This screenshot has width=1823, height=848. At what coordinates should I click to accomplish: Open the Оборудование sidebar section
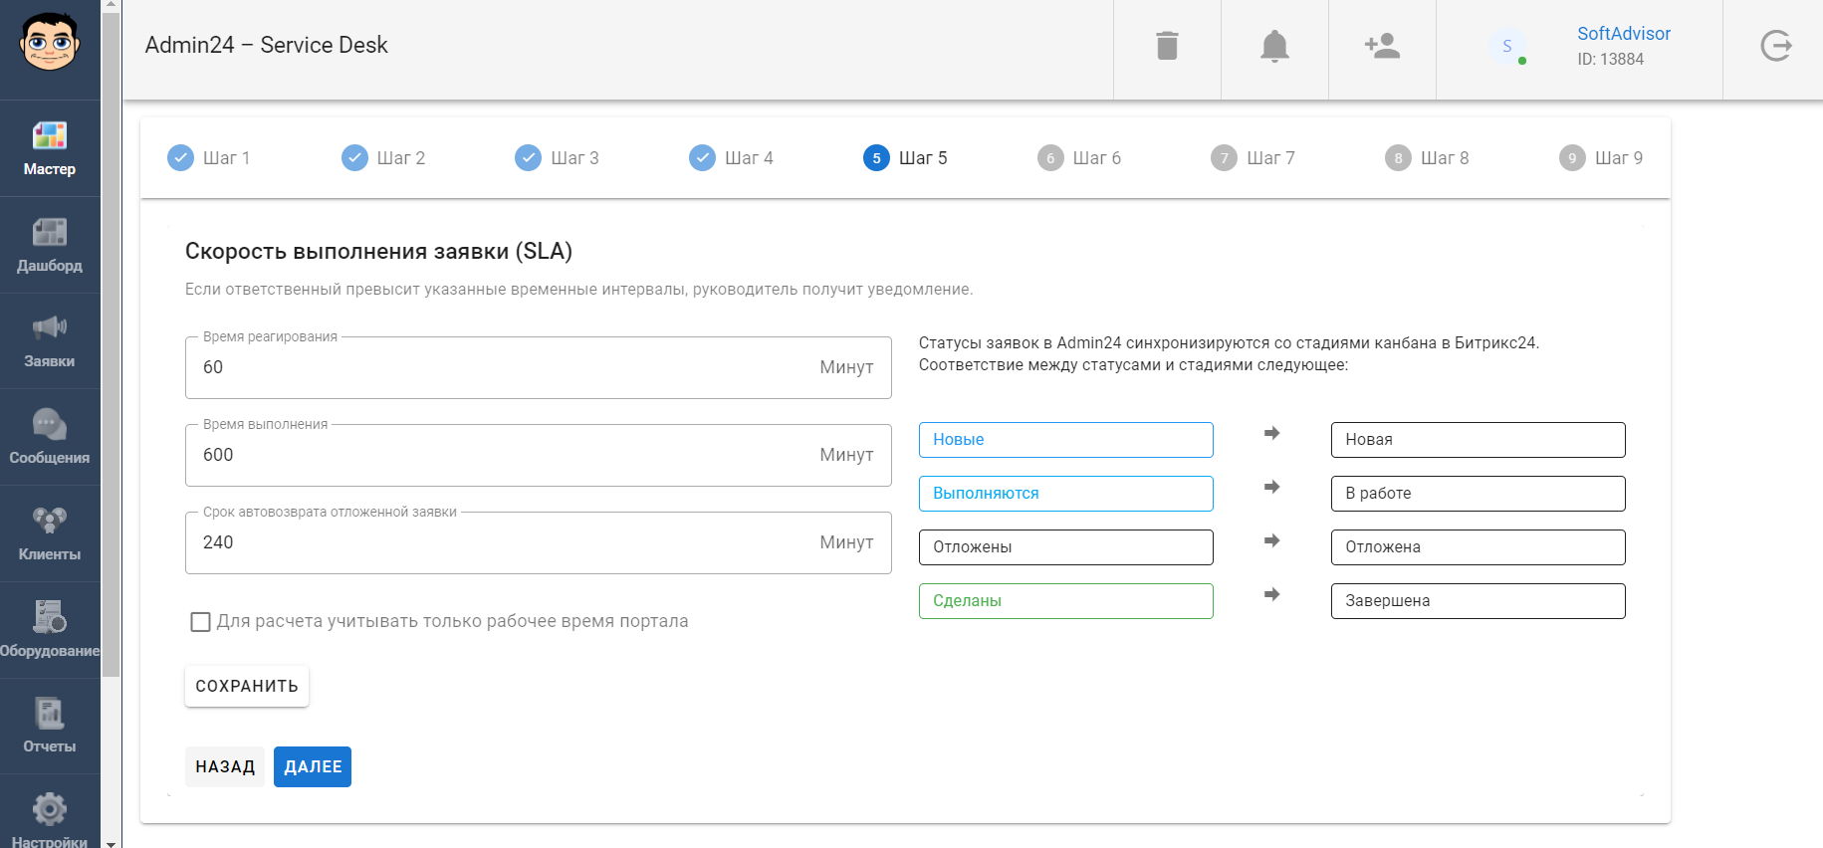tap(50, 630)
